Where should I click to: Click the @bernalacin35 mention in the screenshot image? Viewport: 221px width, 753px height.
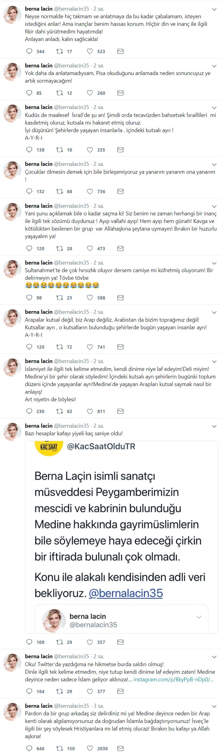pos(126,593)
